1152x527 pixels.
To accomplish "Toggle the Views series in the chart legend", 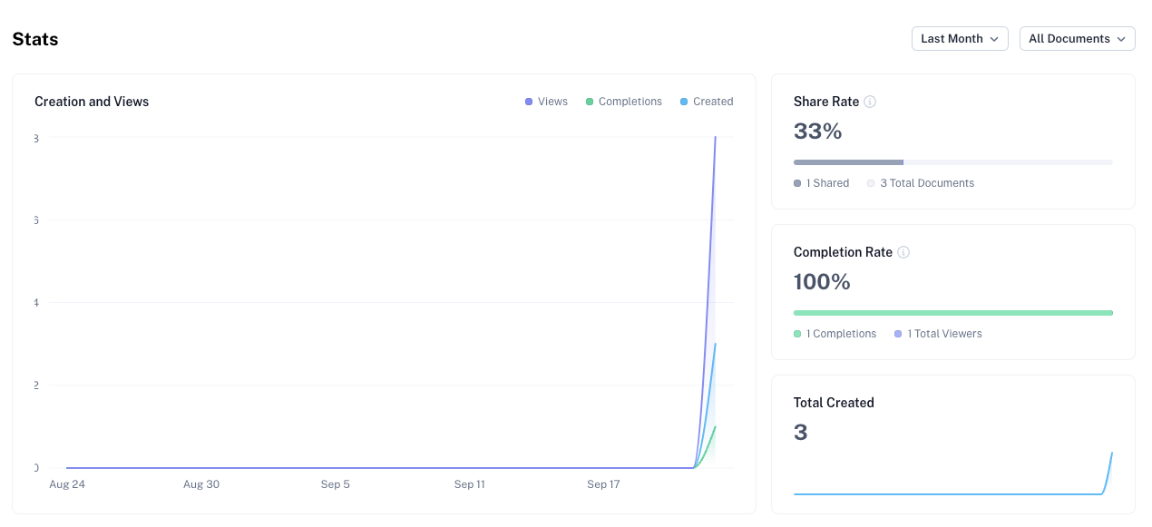I will (546, 101).
